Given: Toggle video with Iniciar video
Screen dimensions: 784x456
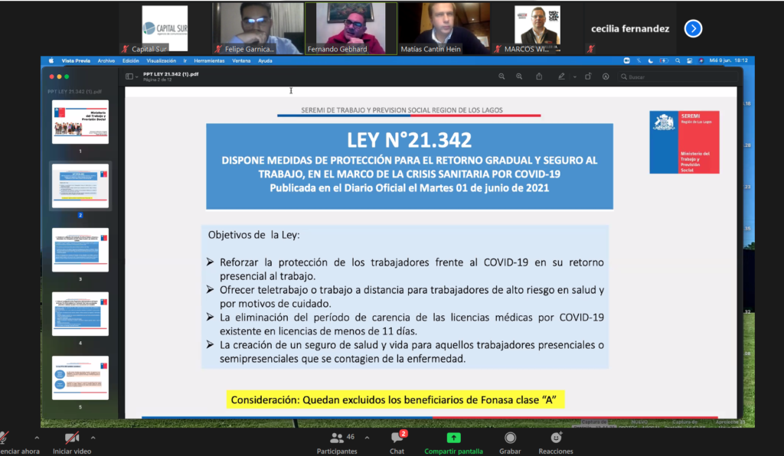Looking at the screenshot, I should click(x=72, y=438).
